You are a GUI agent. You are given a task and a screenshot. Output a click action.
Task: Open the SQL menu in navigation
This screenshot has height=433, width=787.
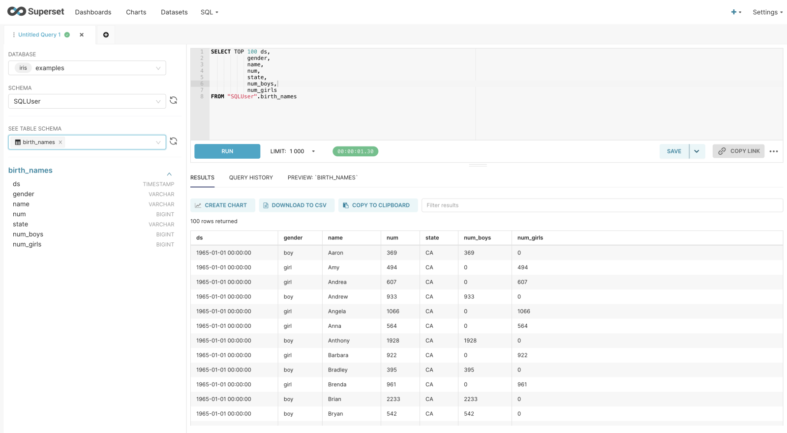click(209, 12)
